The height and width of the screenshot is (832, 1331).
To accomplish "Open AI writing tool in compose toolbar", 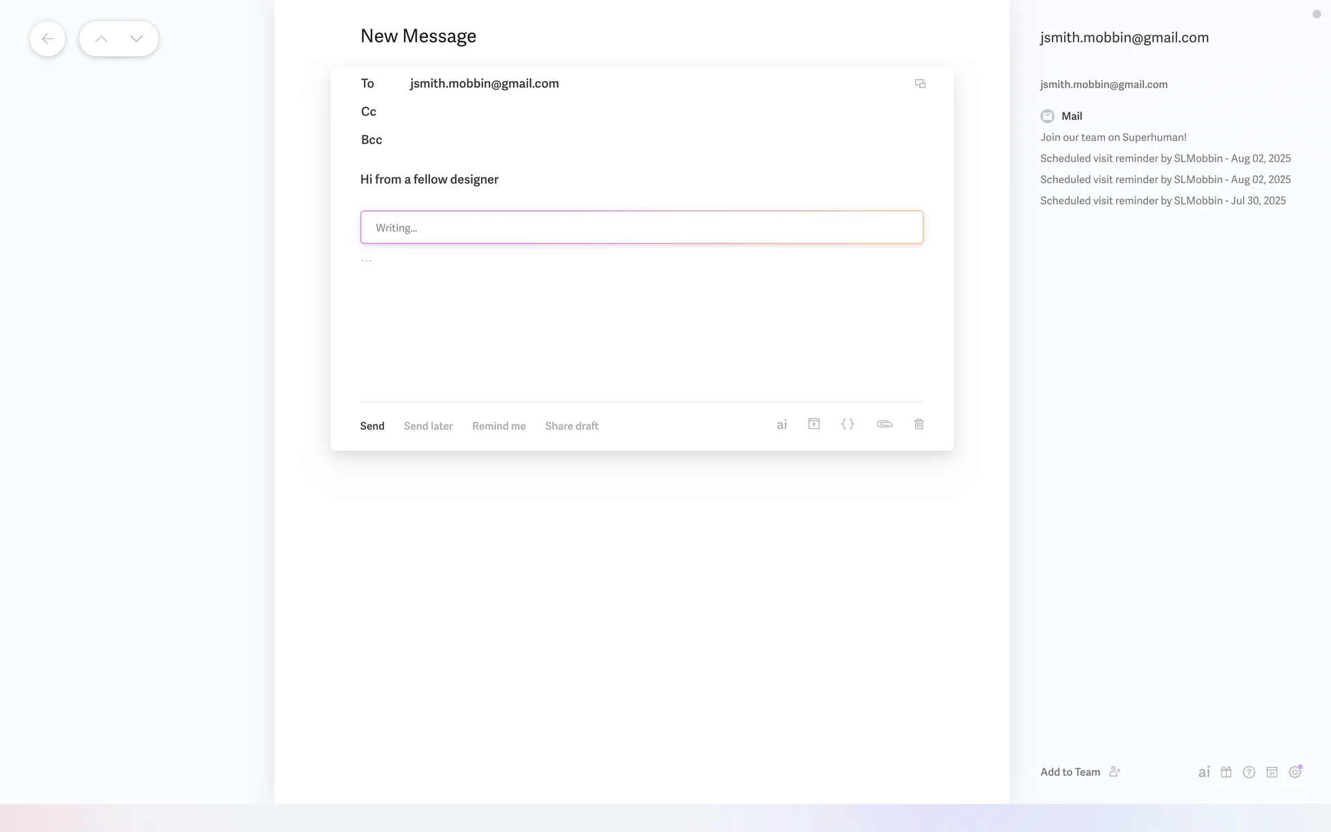I will point(781,425).
